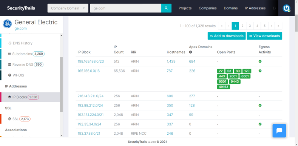
Task: Go to results page 5
Action: point(264,26)
